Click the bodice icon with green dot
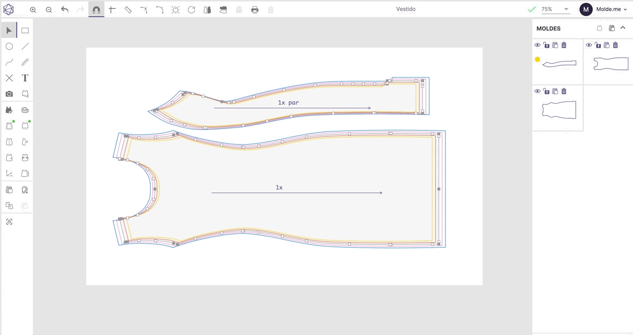This screenshot has width=633, height=335. point(25,126)
